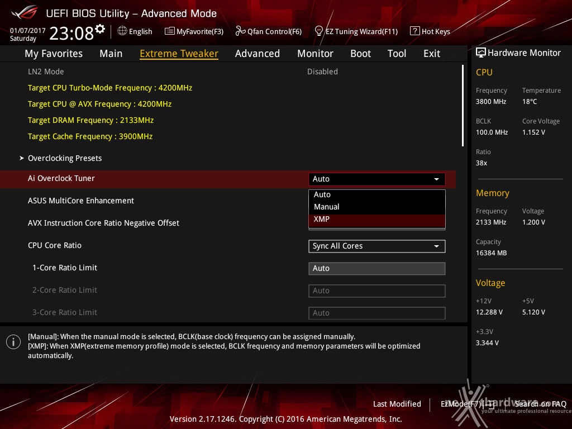Screen dimensions: 572x429
Task: Select the Extreme Tweaker tab
Action: click(179, 54)
